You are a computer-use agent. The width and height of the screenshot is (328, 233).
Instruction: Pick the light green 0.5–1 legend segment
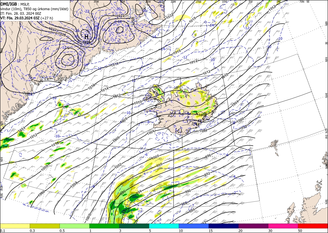[74, 226]
